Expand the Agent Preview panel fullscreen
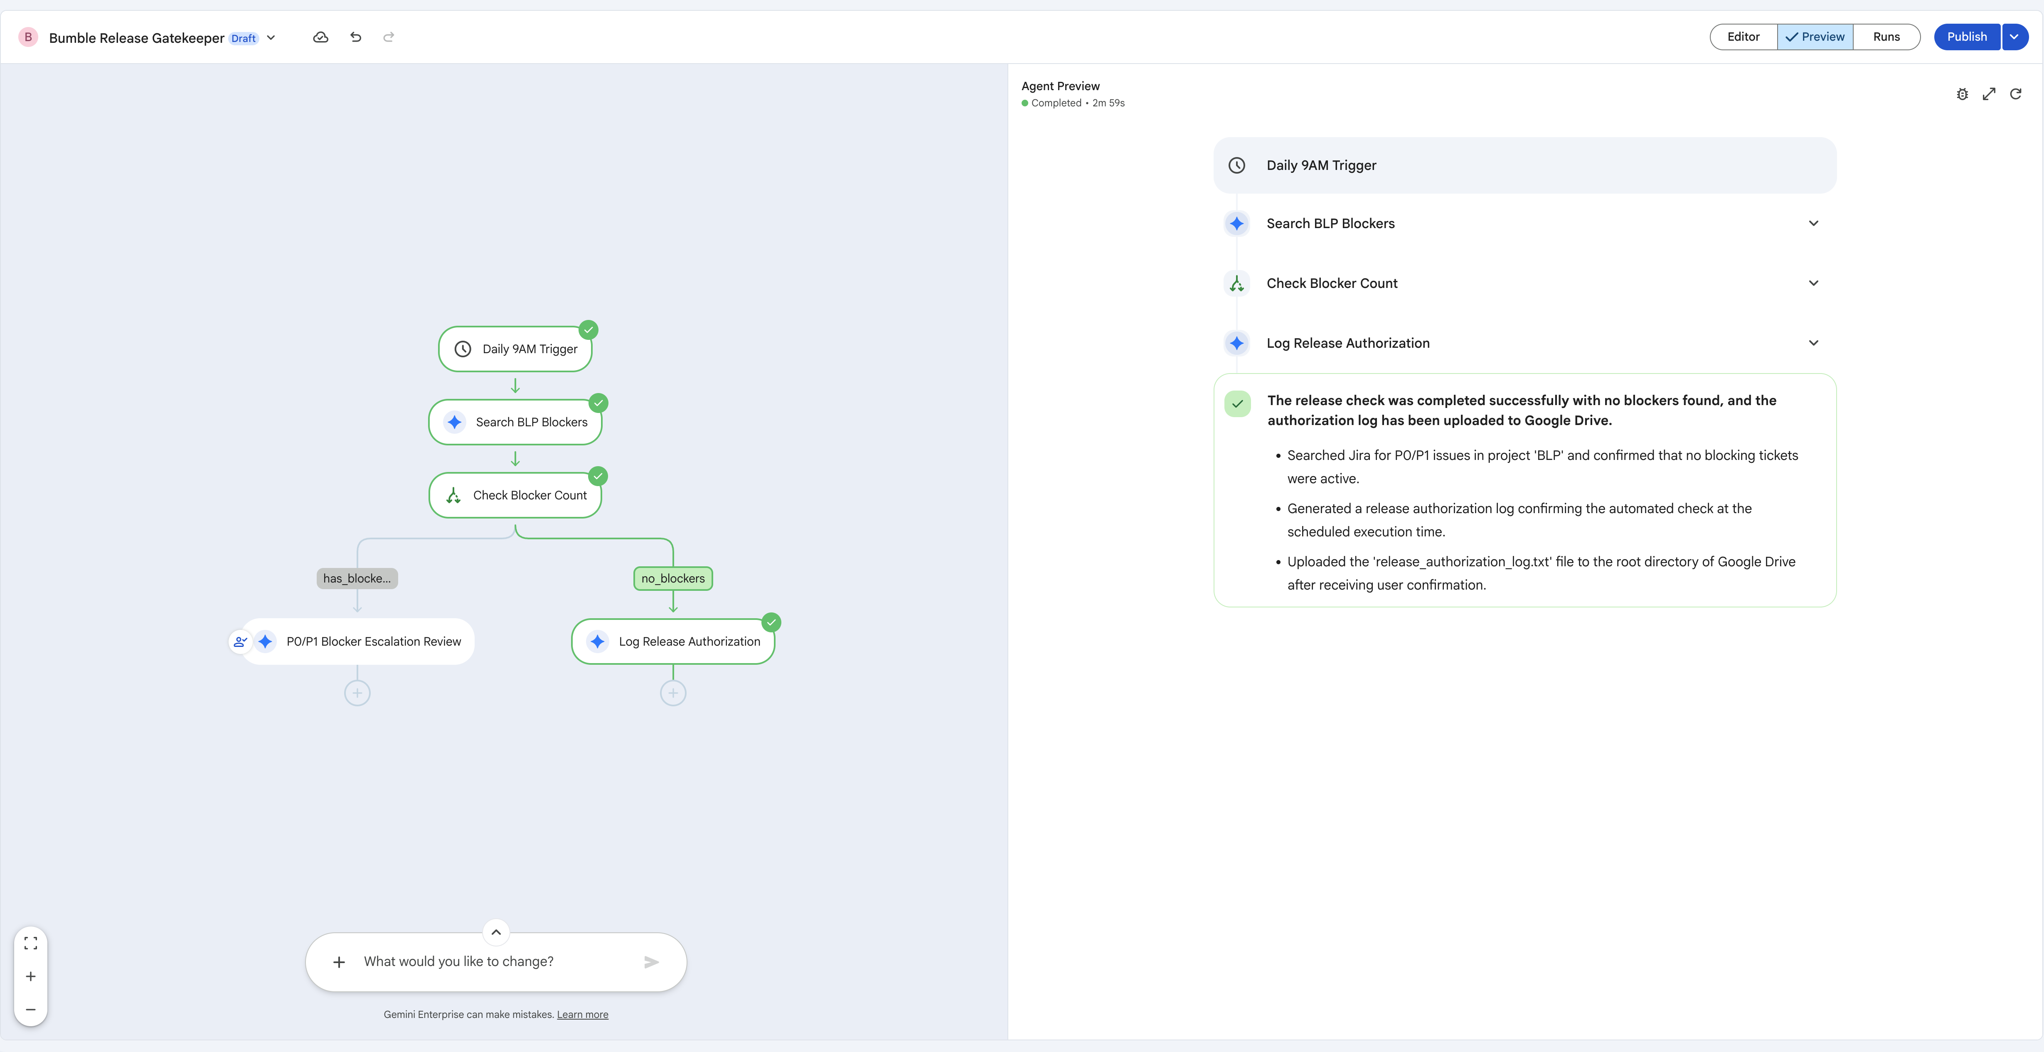 1989,94
